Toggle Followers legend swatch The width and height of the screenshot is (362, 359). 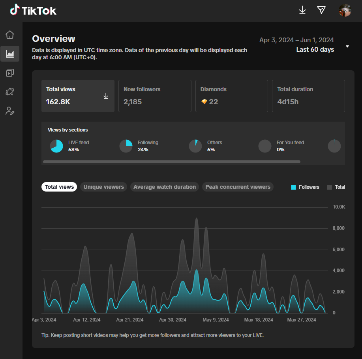(x=293, y=187)
